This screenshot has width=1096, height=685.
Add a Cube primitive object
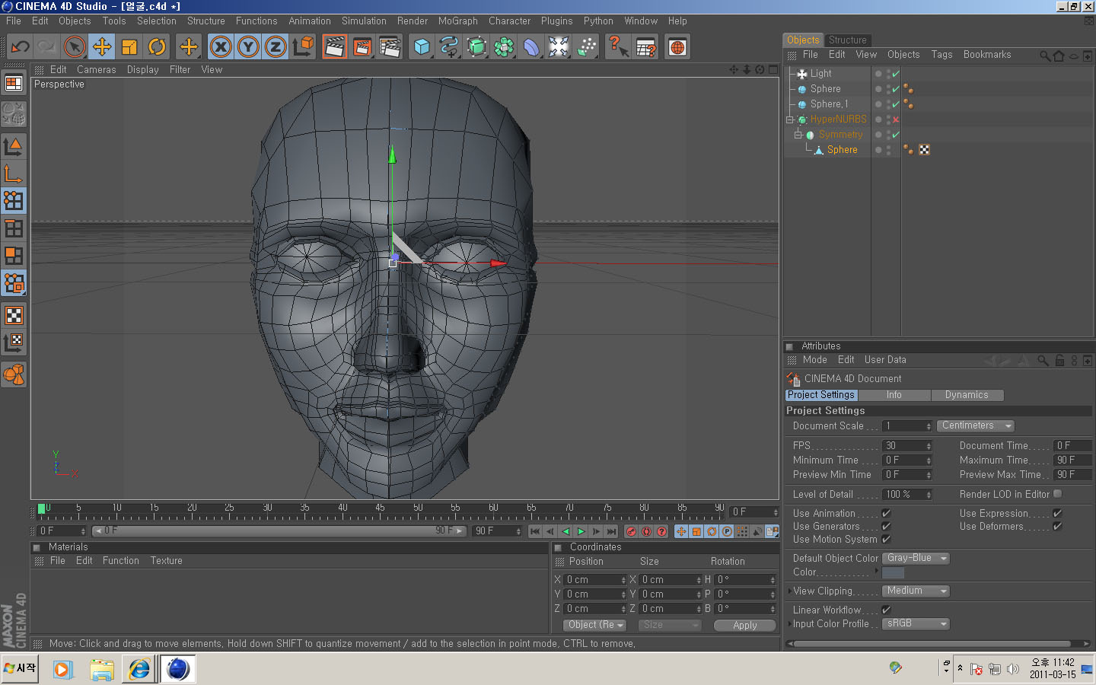point(422,47)
